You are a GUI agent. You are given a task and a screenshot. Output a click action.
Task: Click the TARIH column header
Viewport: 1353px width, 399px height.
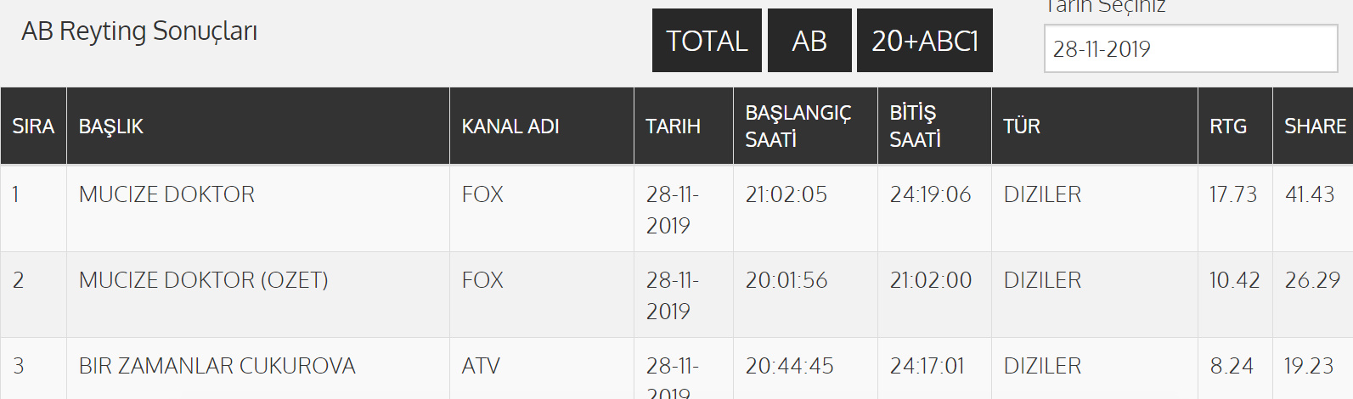coord(673,126)
